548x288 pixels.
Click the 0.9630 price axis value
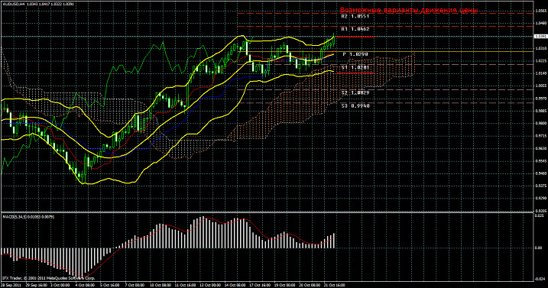[x=540, y=148]
